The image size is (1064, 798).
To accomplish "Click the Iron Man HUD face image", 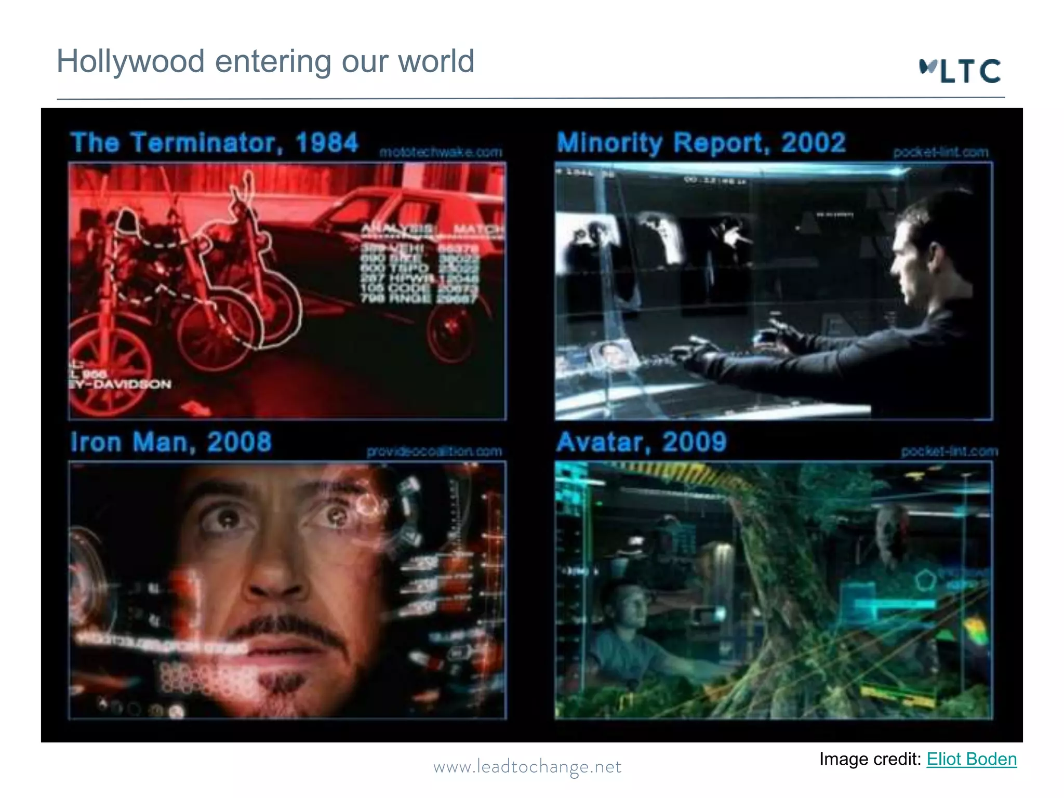I will [287, 590].
